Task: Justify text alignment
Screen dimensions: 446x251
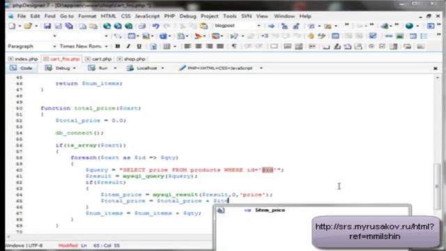Action: (x=220, y=46)
